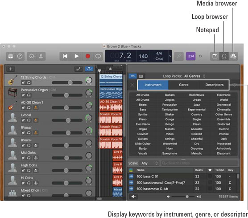This screenshot has width=248, height=218.
Task: Toggle the Catch playhead button
Action: [89, 69]
